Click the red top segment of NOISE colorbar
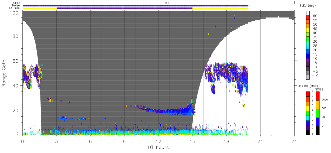 tap(318, 96)
